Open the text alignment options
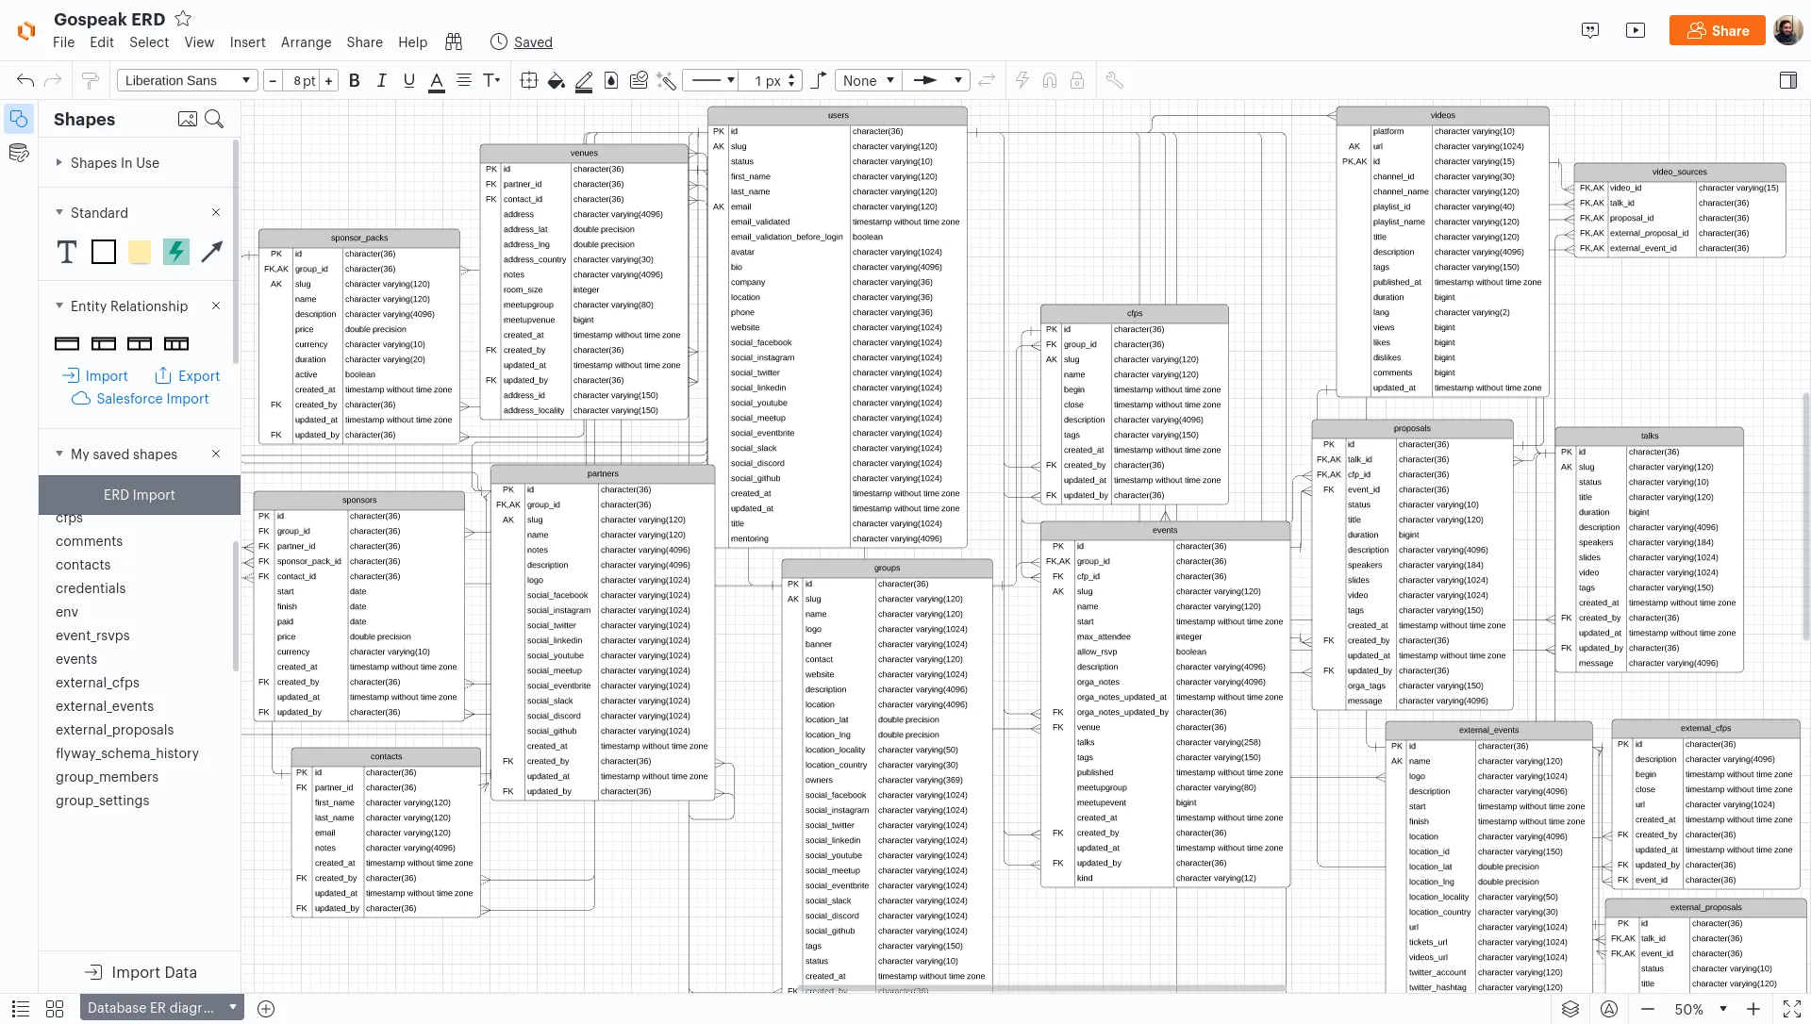1811x1024 pixels. 464,81
